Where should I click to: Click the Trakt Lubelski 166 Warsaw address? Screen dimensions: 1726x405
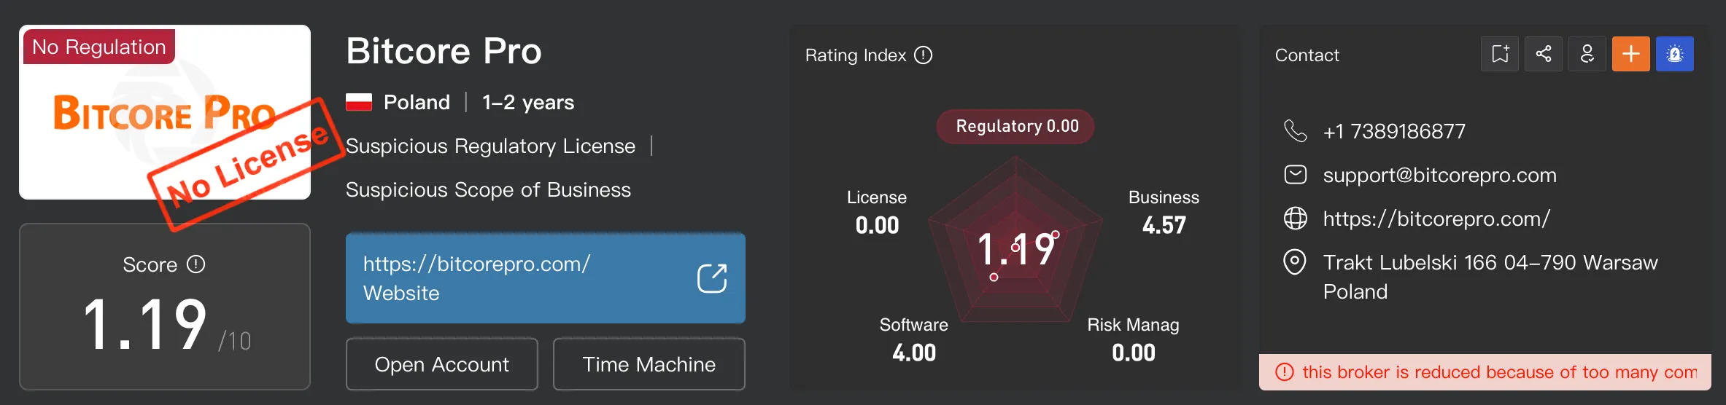[1490, 277]
